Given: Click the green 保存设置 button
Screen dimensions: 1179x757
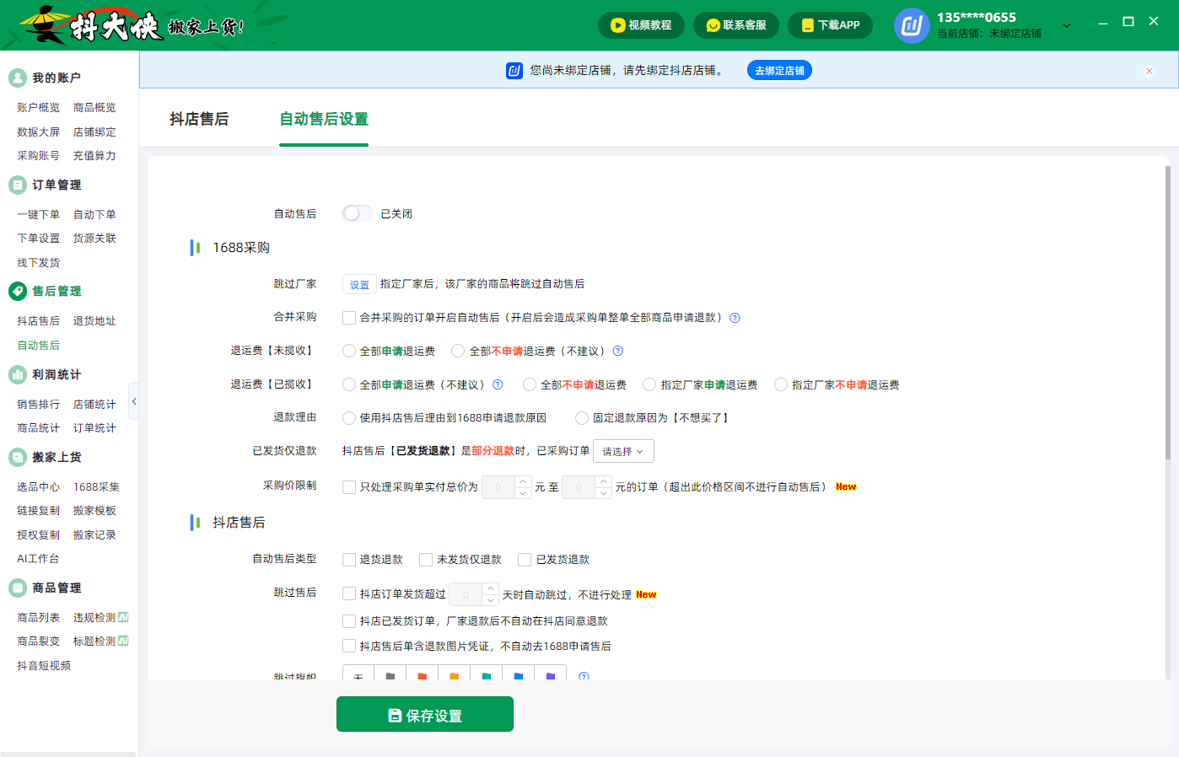Looking at the screenshot, I should [425, 714].
